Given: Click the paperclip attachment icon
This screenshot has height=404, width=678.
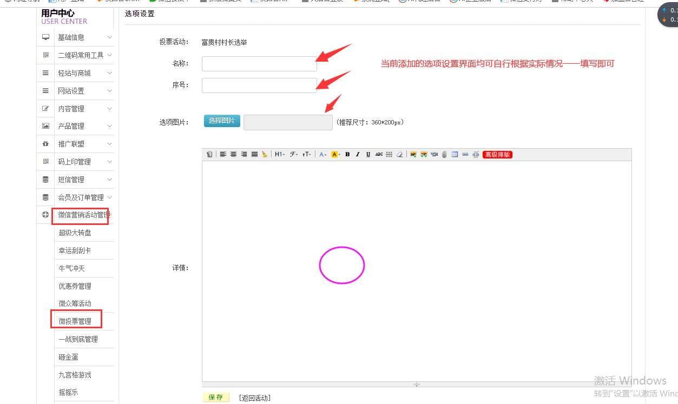Looking at the screenshot, I should point(444,155).
